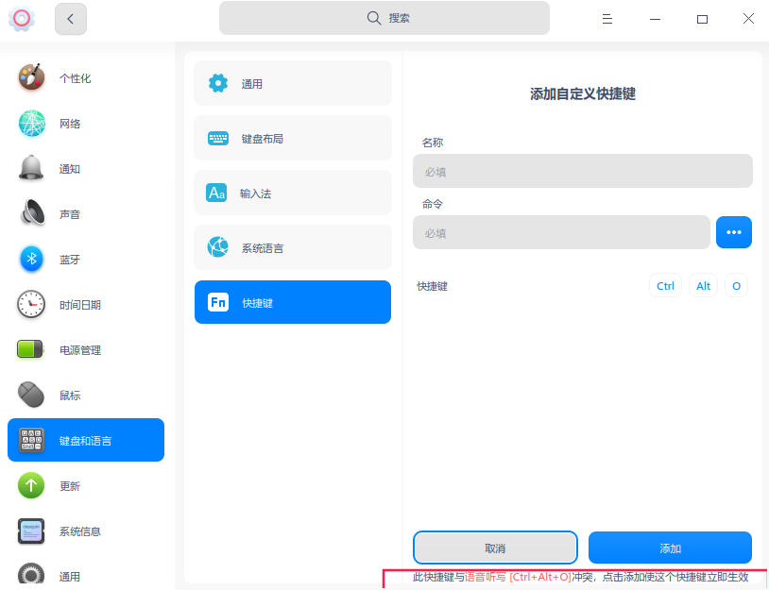The image size is (769, 590).
Task: Click the Personalization palette icon
Action: [31, 76]
